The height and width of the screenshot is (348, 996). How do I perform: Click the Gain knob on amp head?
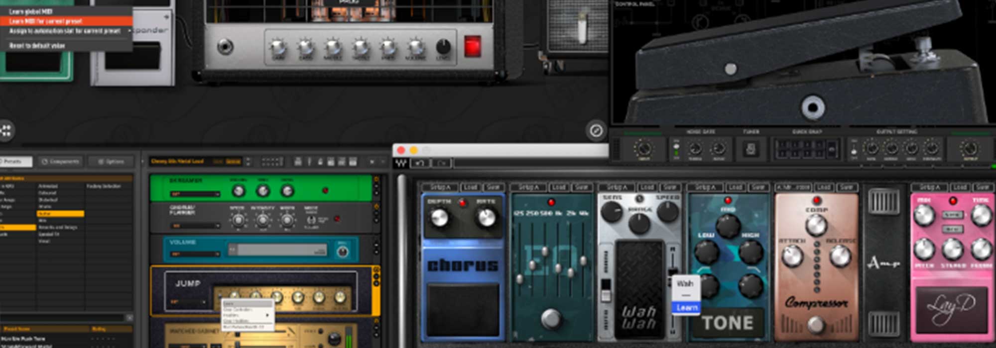pyautogui.click(x=278, y=47)
